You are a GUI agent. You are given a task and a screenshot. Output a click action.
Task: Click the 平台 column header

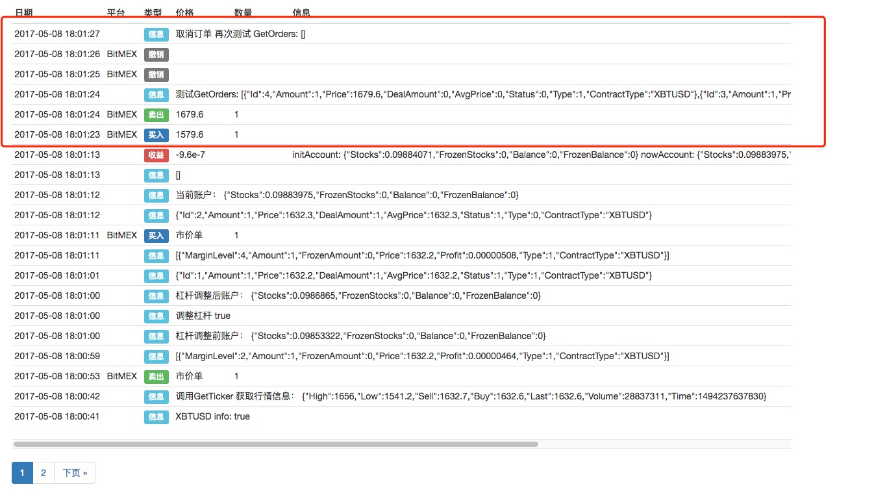[x=116, y=12]
